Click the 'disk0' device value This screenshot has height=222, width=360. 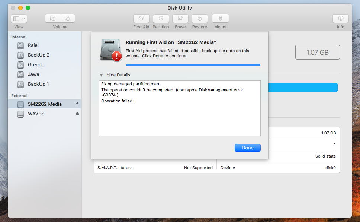(330, 168)
